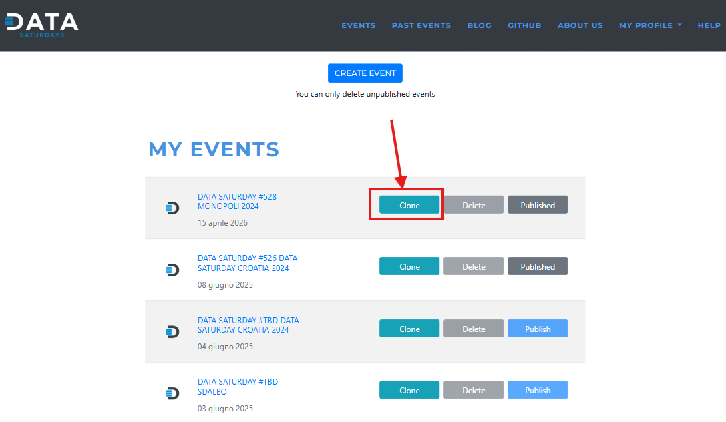This screenshot has width=726, height=422.
Task: Click the Create Event button
Action: click(x=365, y=73)
